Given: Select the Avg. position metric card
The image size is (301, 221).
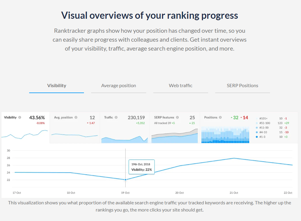Looking at the screenshot, I should pyautogui.click(x=75, y=128).
